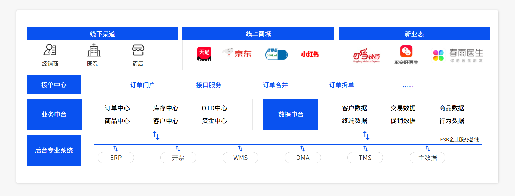
Task: Select the 接单中心 blue block
Action: pos(54,85)
